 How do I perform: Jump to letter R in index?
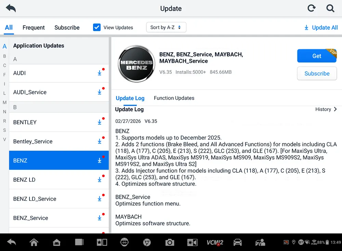[4, 121]
